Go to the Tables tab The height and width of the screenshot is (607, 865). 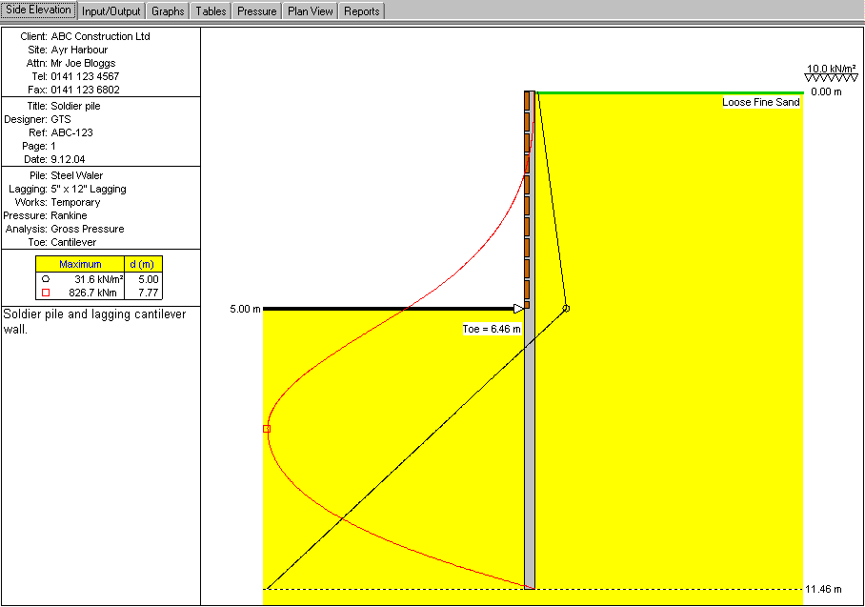pyautogui.click(x=210, y=11)
